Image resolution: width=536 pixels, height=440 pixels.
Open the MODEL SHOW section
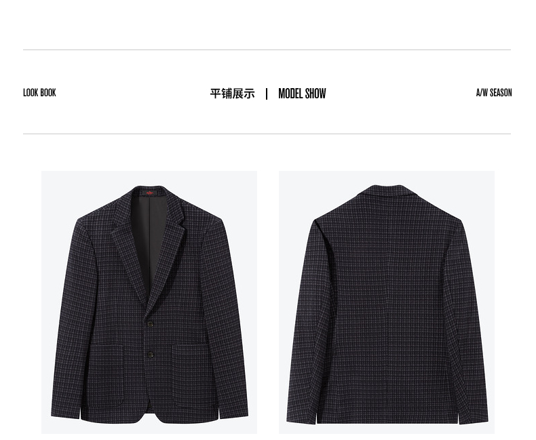click(x=302, y=94)
